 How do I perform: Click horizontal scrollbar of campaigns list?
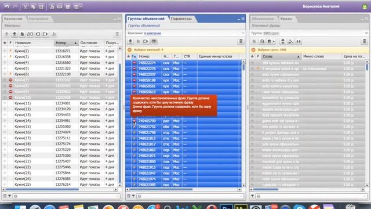pos(42,189)
